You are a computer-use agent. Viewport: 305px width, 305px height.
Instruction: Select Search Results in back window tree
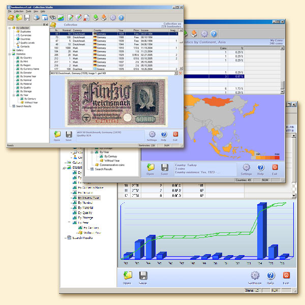point(82,238)
